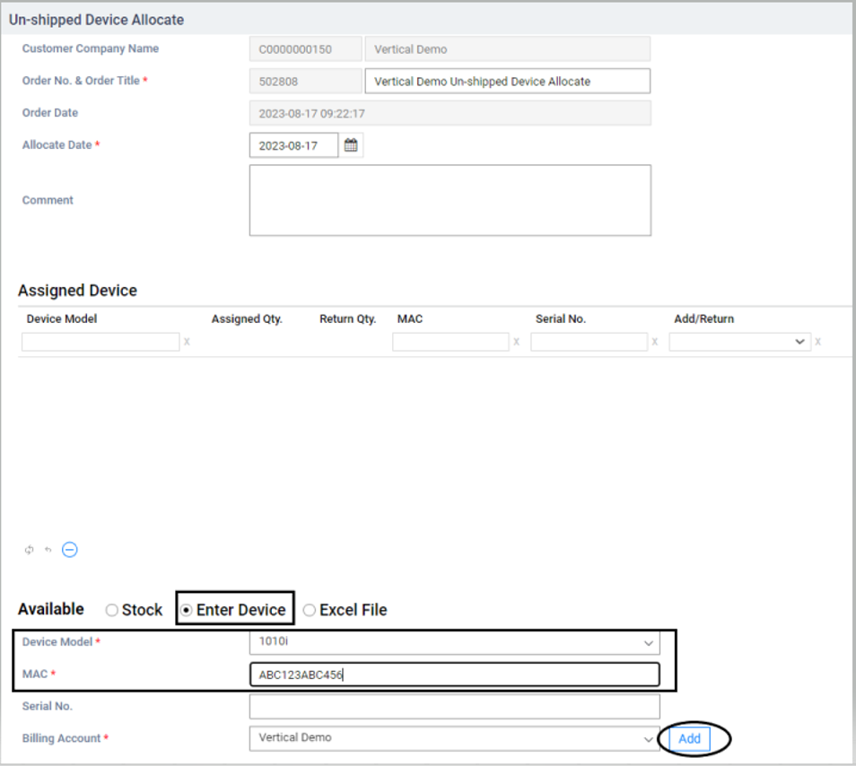The image size is (856, 766).
Task: Clear the MAC column filter (x)
Action: [x=516, y=342]
